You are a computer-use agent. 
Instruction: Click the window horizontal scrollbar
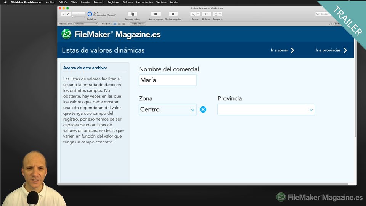tap(203, 184)
